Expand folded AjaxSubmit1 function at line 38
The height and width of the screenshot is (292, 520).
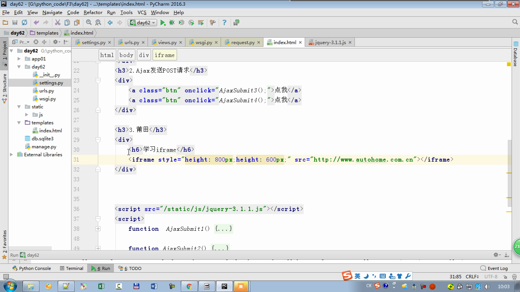click(x=98, y=229)
